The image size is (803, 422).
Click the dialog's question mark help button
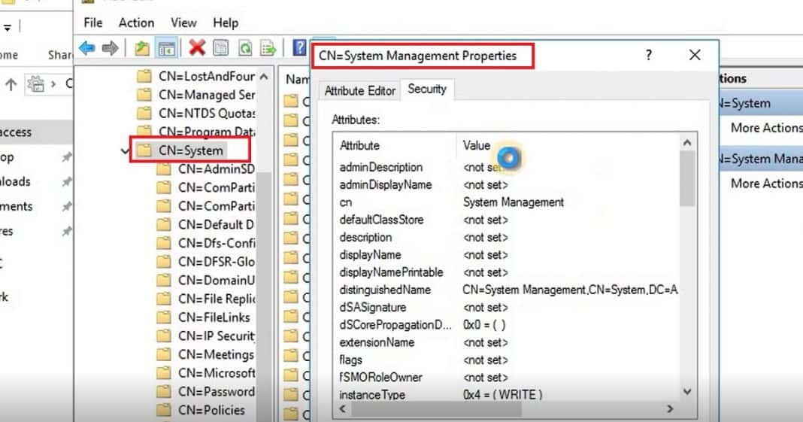(649, 55)
